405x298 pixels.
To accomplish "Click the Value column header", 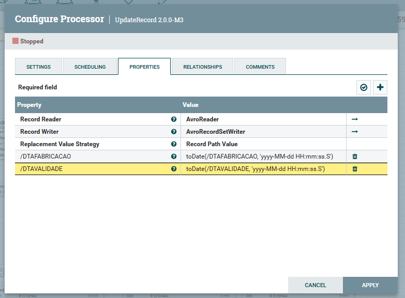I will 190,105.
